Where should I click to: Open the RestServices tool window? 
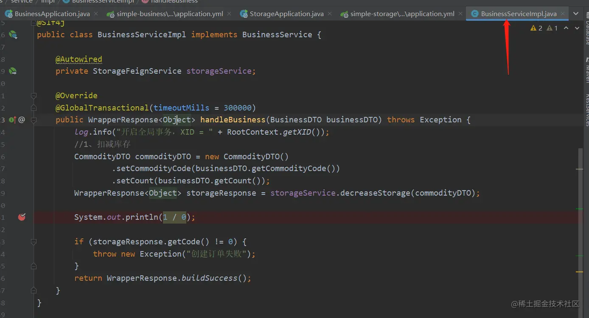click(x=586, y=110)
